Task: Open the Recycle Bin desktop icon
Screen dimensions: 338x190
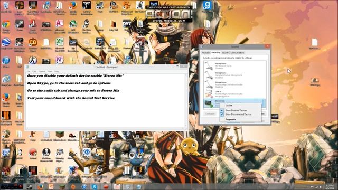Action: pyautogui.click(x=6, y=6)
